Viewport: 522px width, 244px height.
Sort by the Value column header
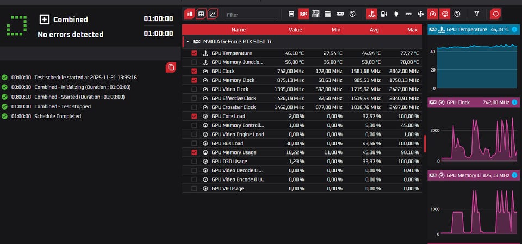coord(295,30)
